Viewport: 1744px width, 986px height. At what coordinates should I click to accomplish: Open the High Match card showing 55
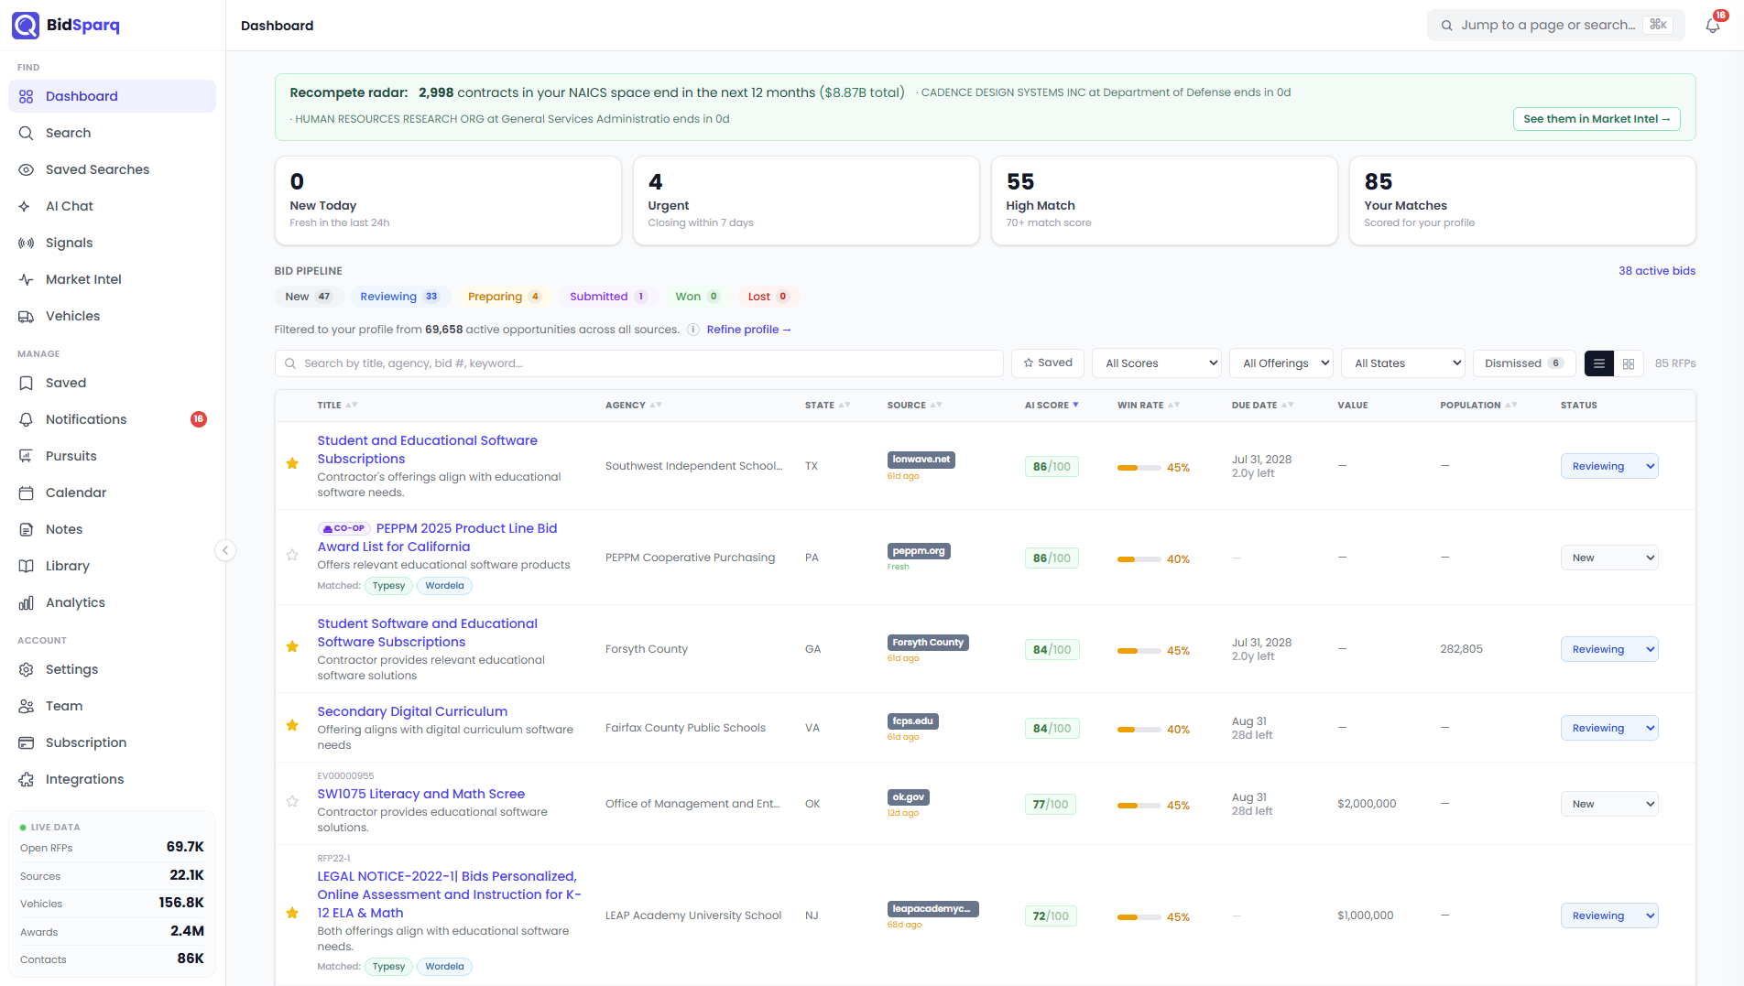1164,200
